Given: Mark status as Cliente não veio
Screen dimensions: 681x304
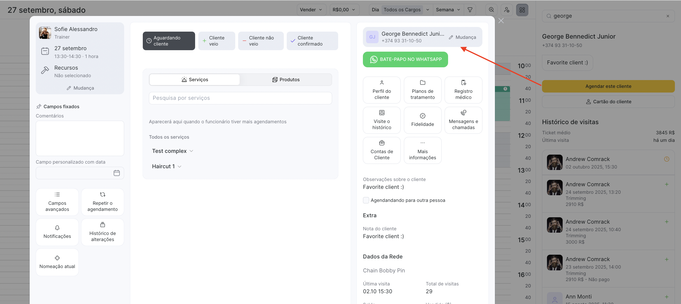Looking at the screenshot, I should (x=261, y=41).
